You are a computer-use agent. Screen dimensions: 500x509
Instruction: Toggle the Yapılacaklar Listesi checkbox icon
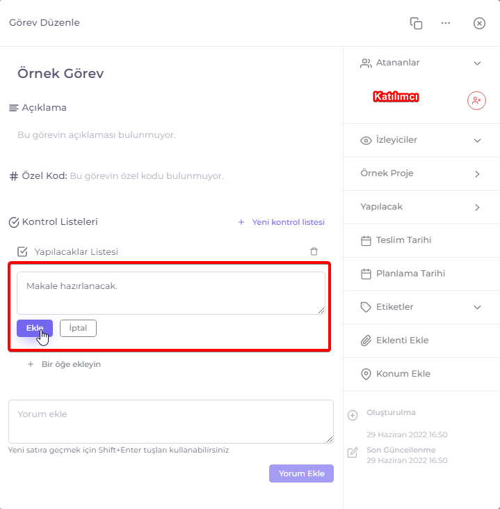click(22, 251)
